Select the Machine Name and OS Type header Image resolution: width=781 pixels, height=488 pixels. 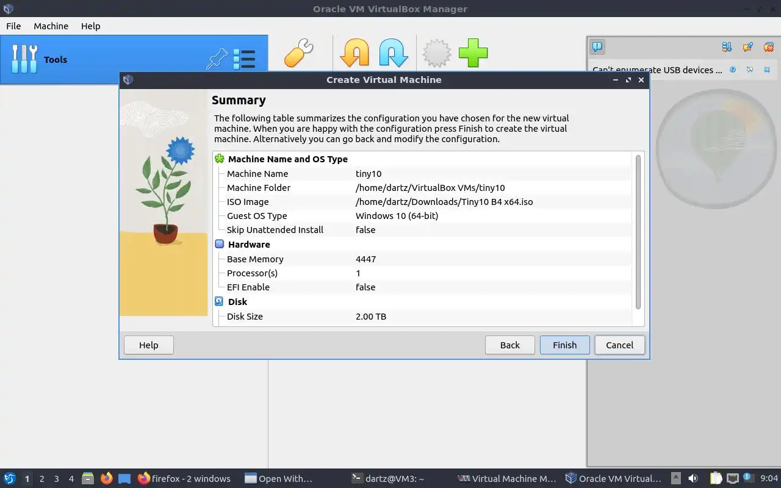tap(288, 159)
